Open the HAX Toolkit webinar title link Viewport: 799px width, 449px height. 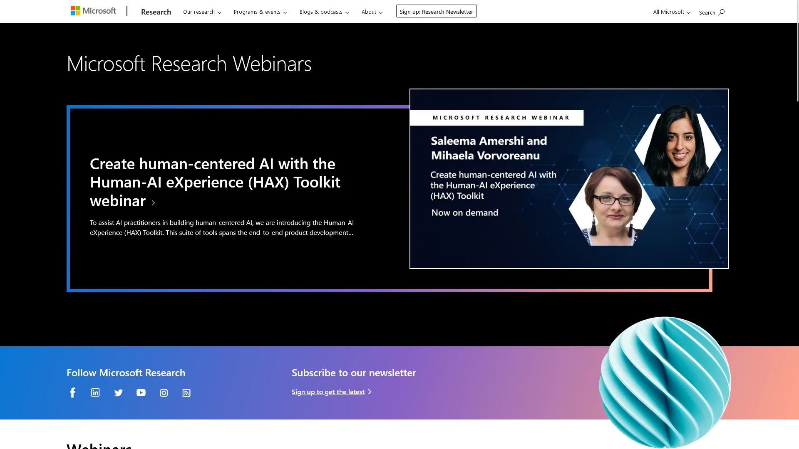pyautogui.click(x=215, y=182)
